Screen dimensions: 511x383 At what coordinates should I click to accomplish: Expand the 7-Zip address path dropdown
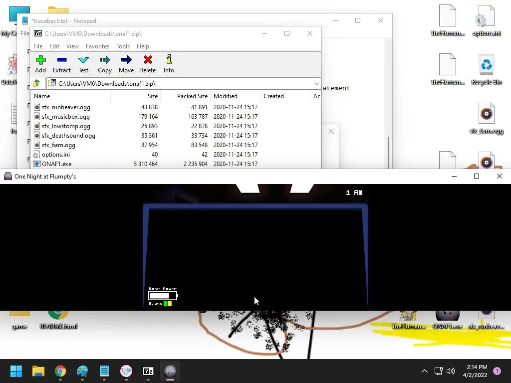point(316,84)
